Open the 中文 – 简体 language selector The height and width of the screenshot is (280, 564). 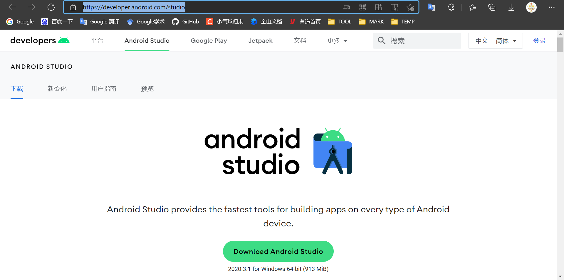point(495,40)
